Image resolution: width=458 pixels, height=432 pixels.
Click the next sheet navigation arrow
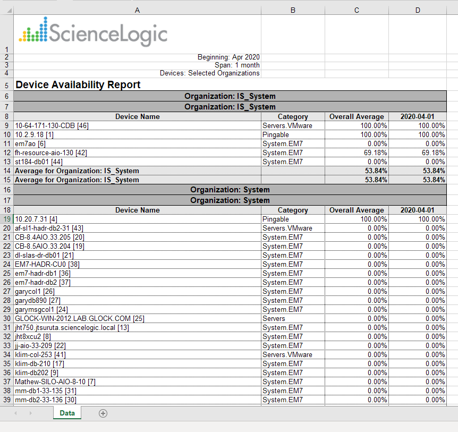pyautogui.click(x=30, y=413)
